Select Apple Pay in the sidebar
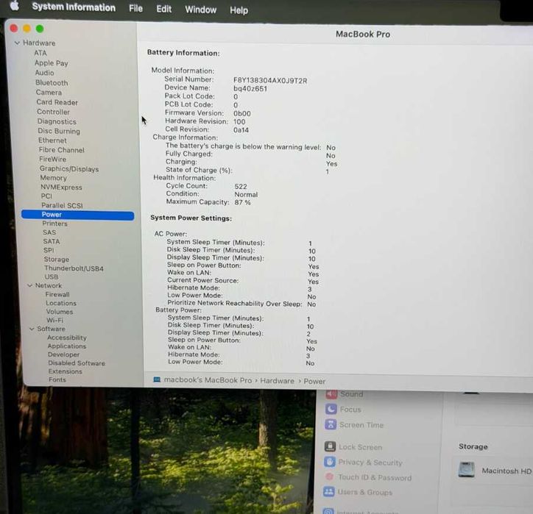This screenshot has width=533, height=514. coord(52,63)
